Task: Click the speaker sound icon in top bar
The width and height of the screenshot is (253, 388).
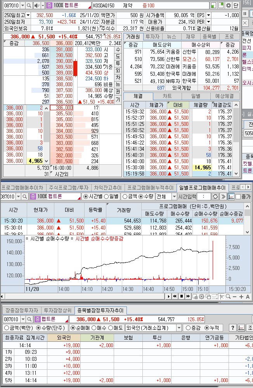Action: click(36, 5)
